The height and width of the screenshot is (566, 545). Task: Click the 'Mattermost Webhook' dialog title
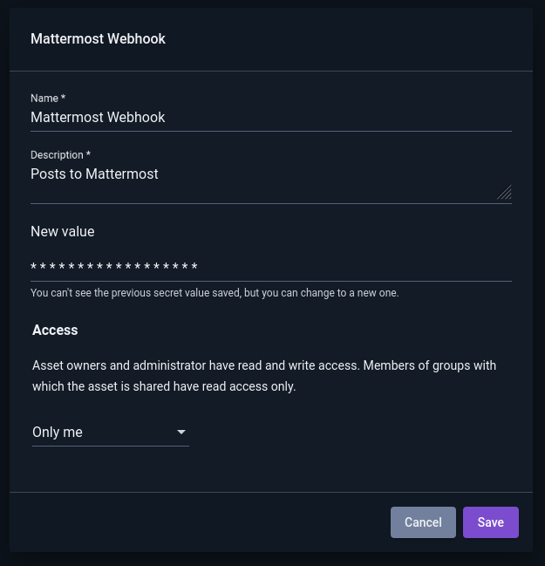click(98, 38)
